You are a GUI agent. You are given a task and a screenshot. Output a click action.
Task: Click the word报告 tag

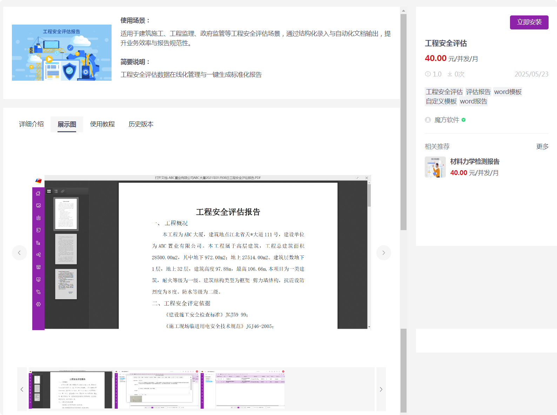pos(474,101)
